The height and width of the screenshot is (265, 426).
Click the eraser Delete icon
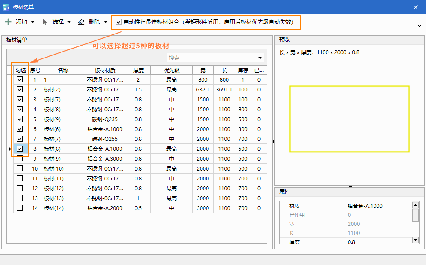click(x=81, y=22)
